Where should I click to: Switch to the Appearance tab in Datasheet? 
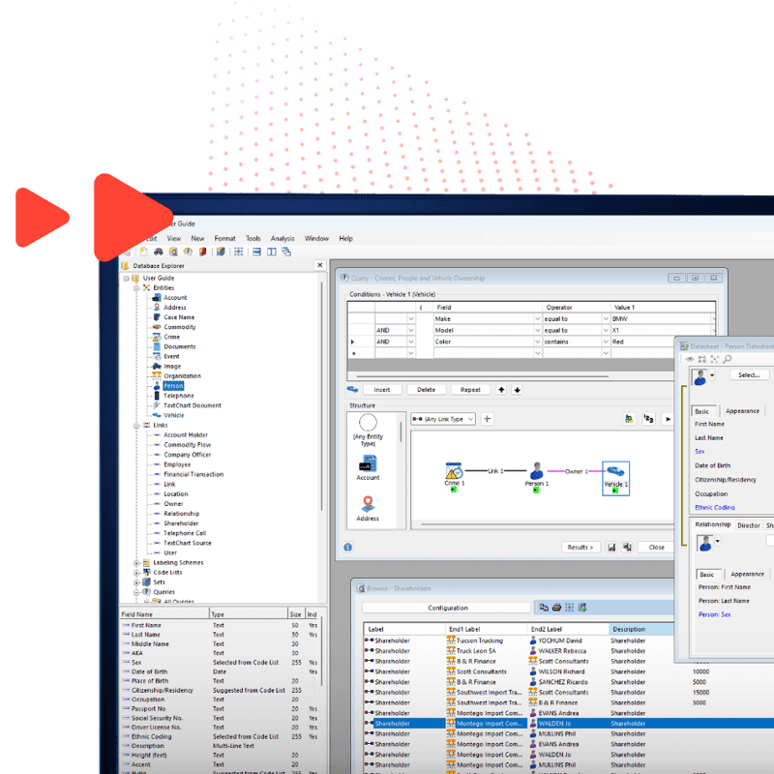pyautogui.click(x=742, y=411)
